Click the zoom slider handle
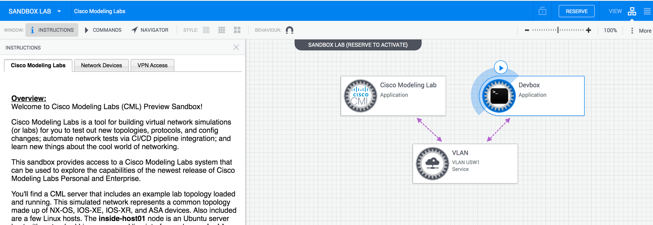Screen dimensions: 653x225 [x=558, y=30]
